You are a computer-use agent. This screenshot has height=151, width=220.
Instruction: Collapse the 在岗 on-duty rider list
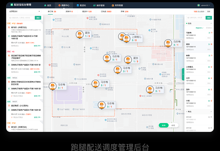(211, 24)
